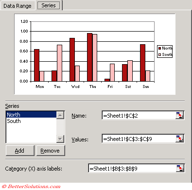This screenshot has width=192, height=190.
Task: Click North legend swatch in chart
Action: pyautogui.click(x=159, y=48)
